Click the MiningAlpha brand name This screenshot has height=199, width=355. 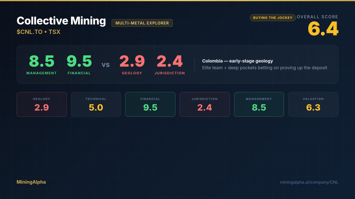[31, 182]
